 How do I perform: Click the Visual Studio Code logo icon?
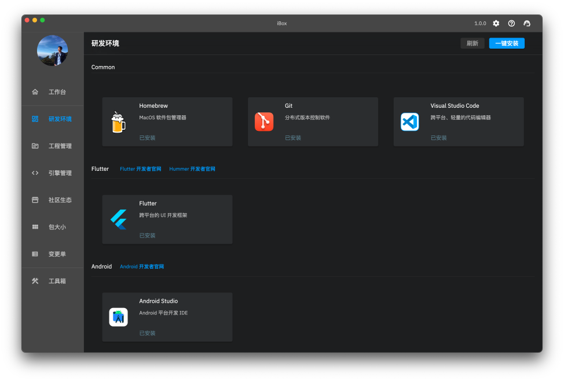coord(410,122)
